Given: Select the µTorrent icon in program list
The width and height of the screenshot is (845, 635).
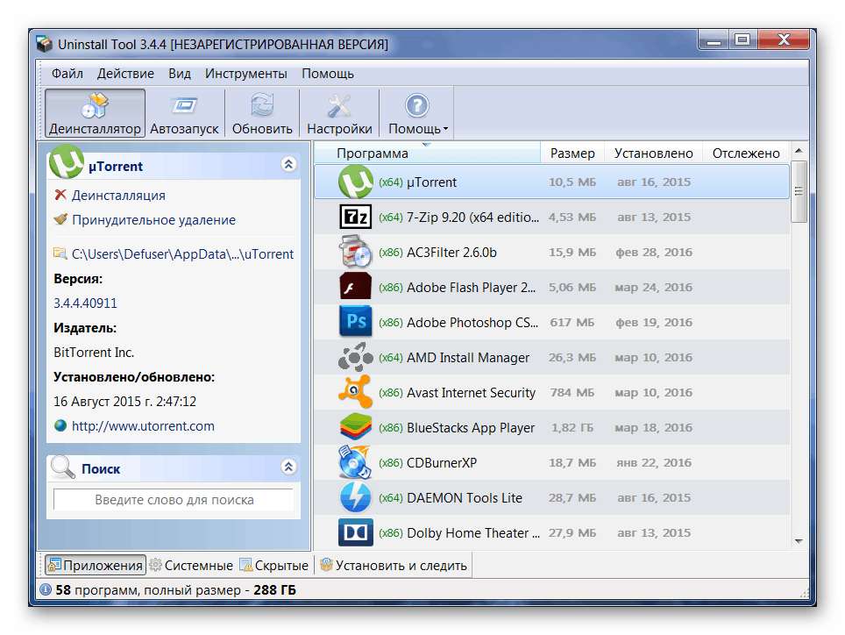Looking at the screenshot, I should [x=356, y=182].
